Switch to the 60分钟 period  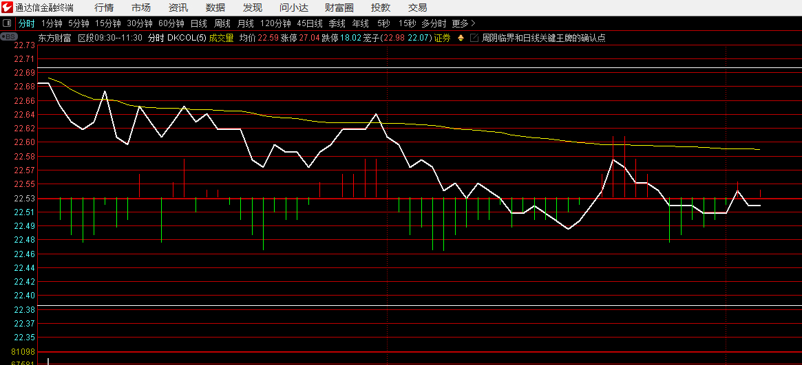point(171,23)
